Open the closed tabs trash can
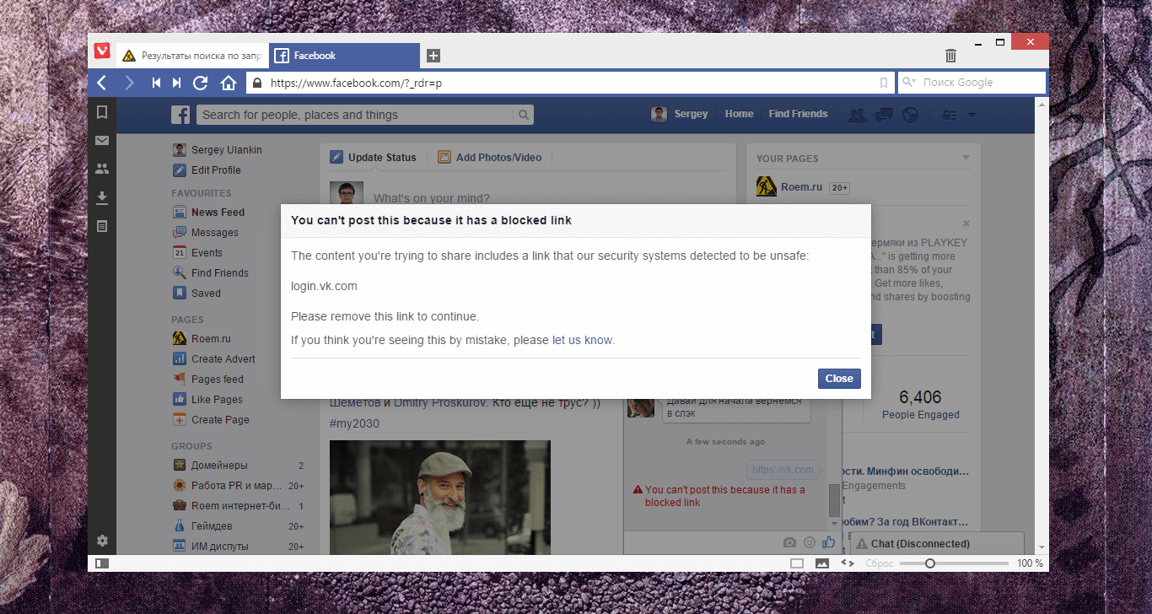Screen dimensions: 1152x614 pyautogui.click(x=950, y=56)
